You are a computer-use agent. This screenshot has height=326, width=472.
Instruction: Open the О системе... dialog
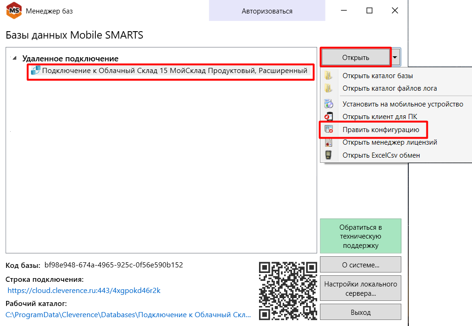click(x=360, y=265)
